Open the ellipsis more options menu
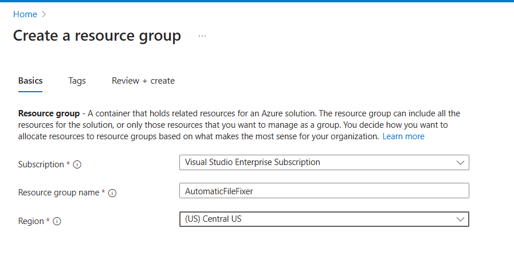514x263 pixels. pos(202,36)
